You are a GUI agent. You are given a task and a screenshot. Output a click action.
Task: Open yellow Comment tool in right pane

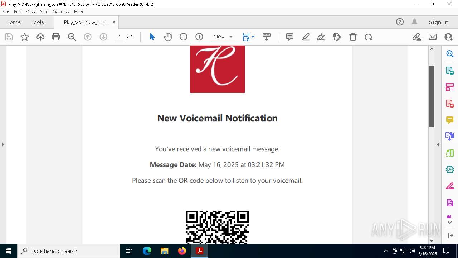click(450, 120)
